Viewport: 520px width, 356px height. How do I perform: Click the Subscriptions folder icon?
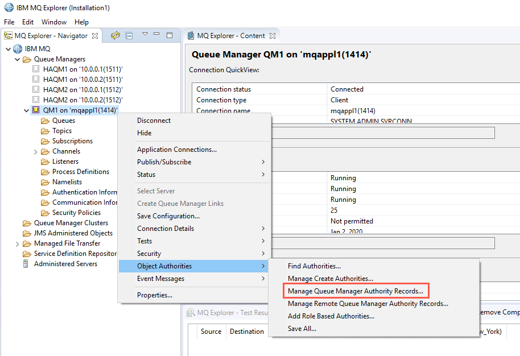point(45,142)
